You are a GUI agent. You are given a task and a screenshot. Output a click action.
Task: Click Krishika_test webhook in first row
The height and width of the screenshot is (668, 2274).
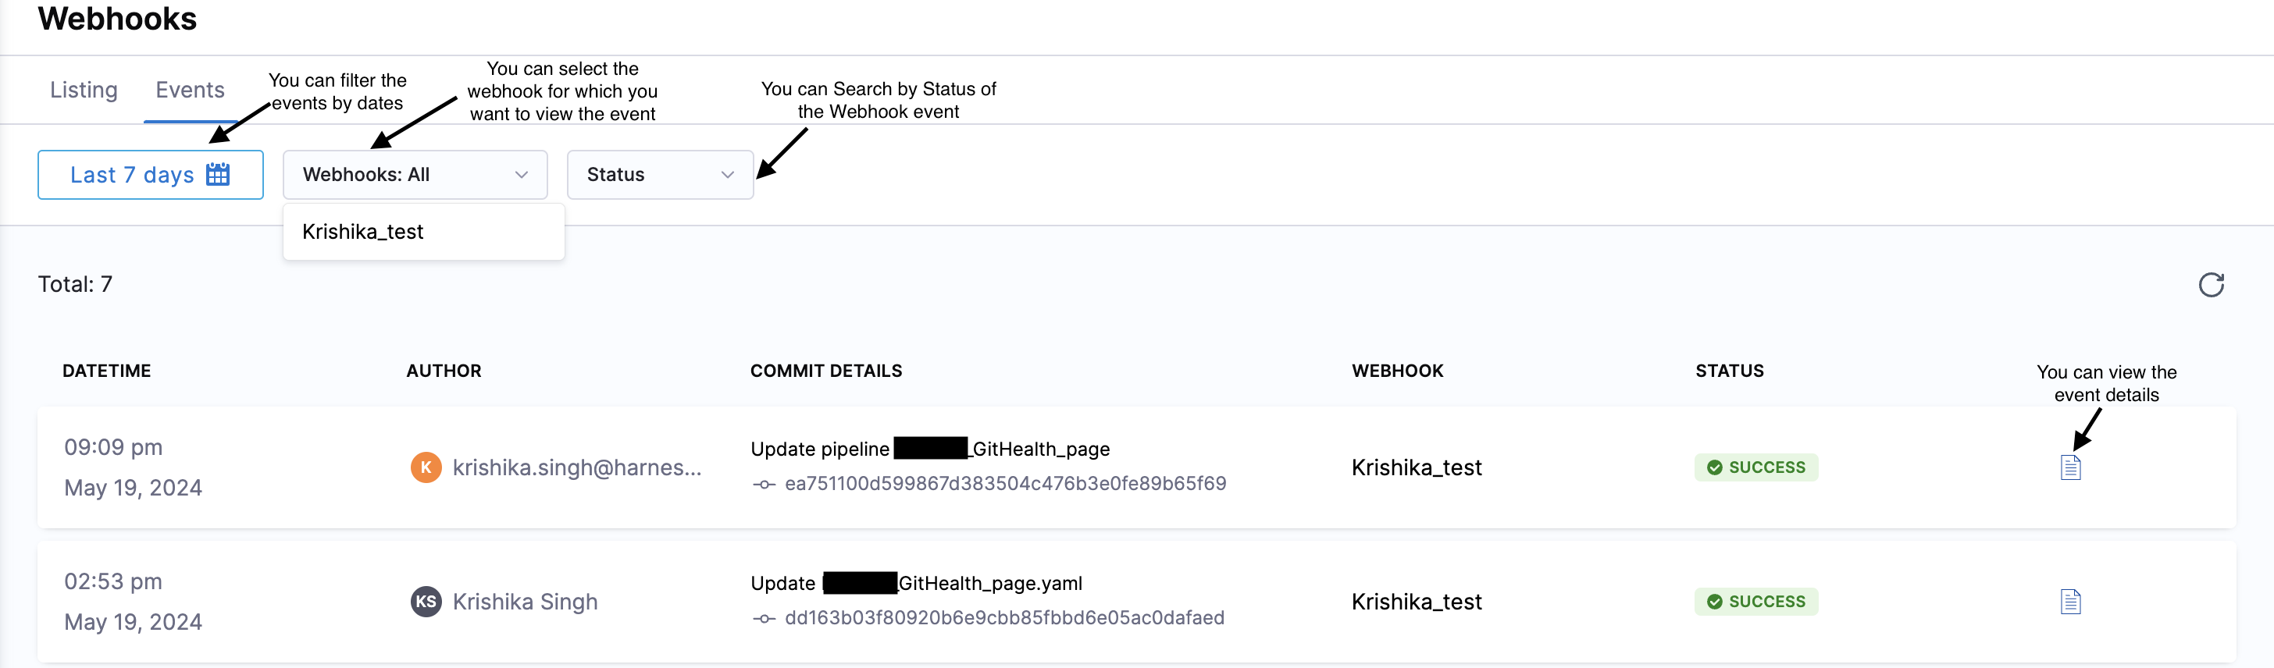tap(1416, 467)
